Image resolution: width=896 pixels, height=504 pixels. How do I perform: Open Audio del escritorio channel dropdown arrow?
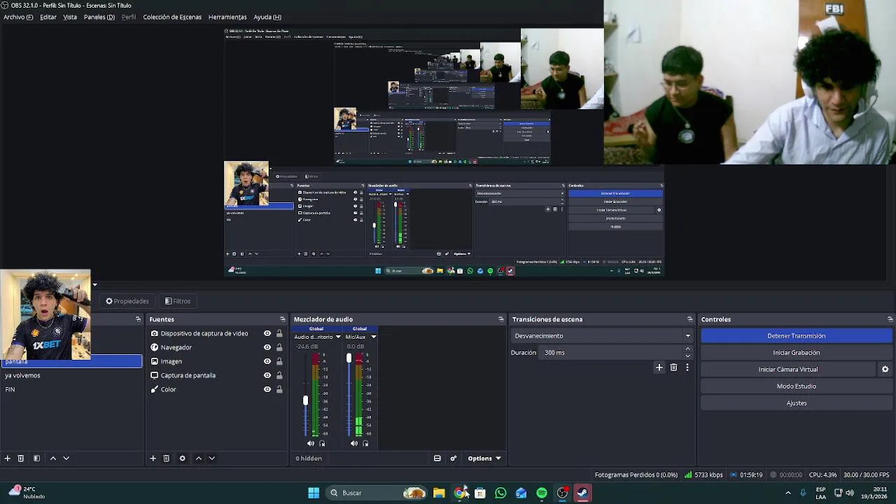(x=337, y=337)
